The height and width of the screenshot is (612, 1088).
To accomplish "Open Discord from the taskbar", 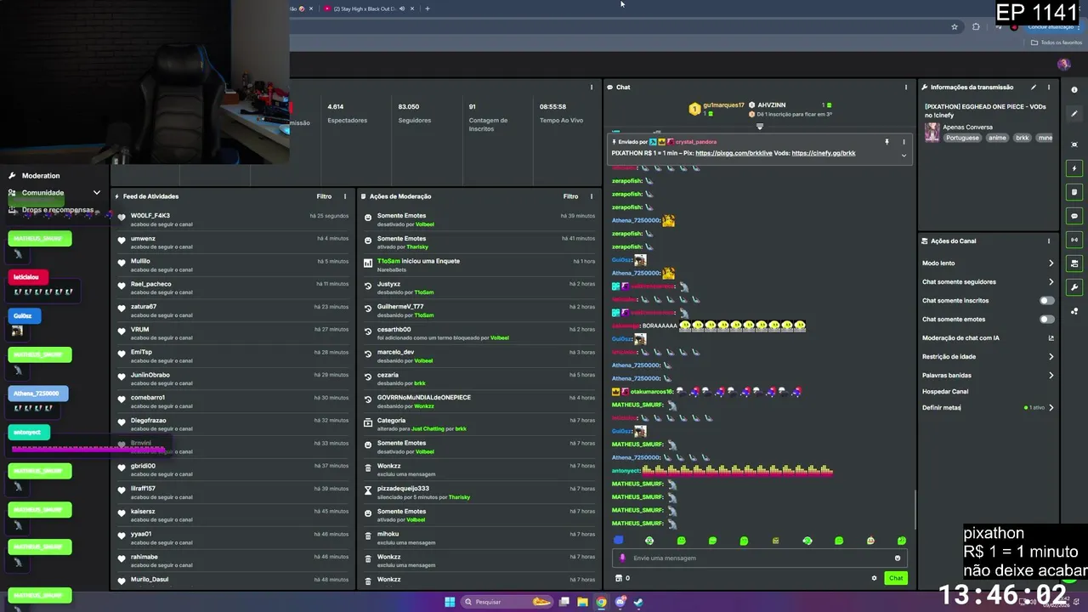I will coord(620,602).
